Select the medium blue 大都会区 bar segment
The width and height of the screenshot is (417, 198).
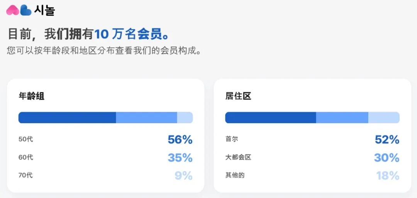342,117
